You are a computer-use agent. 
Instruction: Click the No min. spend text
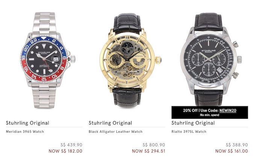210,115
